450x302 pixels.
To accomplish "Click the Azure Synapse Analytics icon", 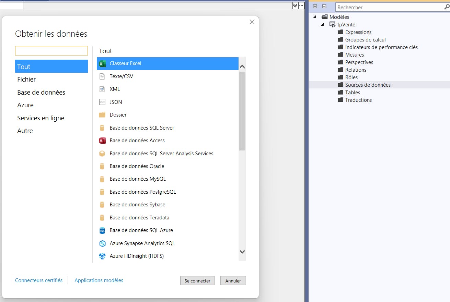I will [x=102, y=243].
